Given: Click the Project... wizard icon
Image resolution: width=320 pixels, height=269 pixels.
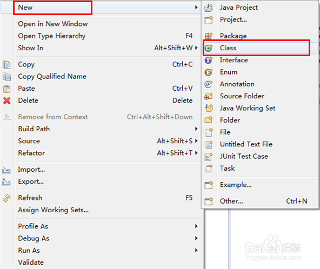Looking at the screenshot, I should point(209,20).
